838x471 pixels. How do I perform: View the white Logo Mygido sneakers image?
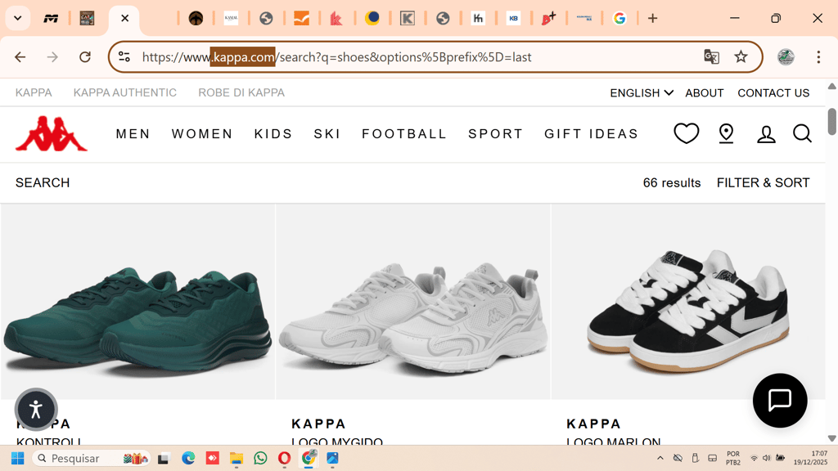click(x=413, y=302)
